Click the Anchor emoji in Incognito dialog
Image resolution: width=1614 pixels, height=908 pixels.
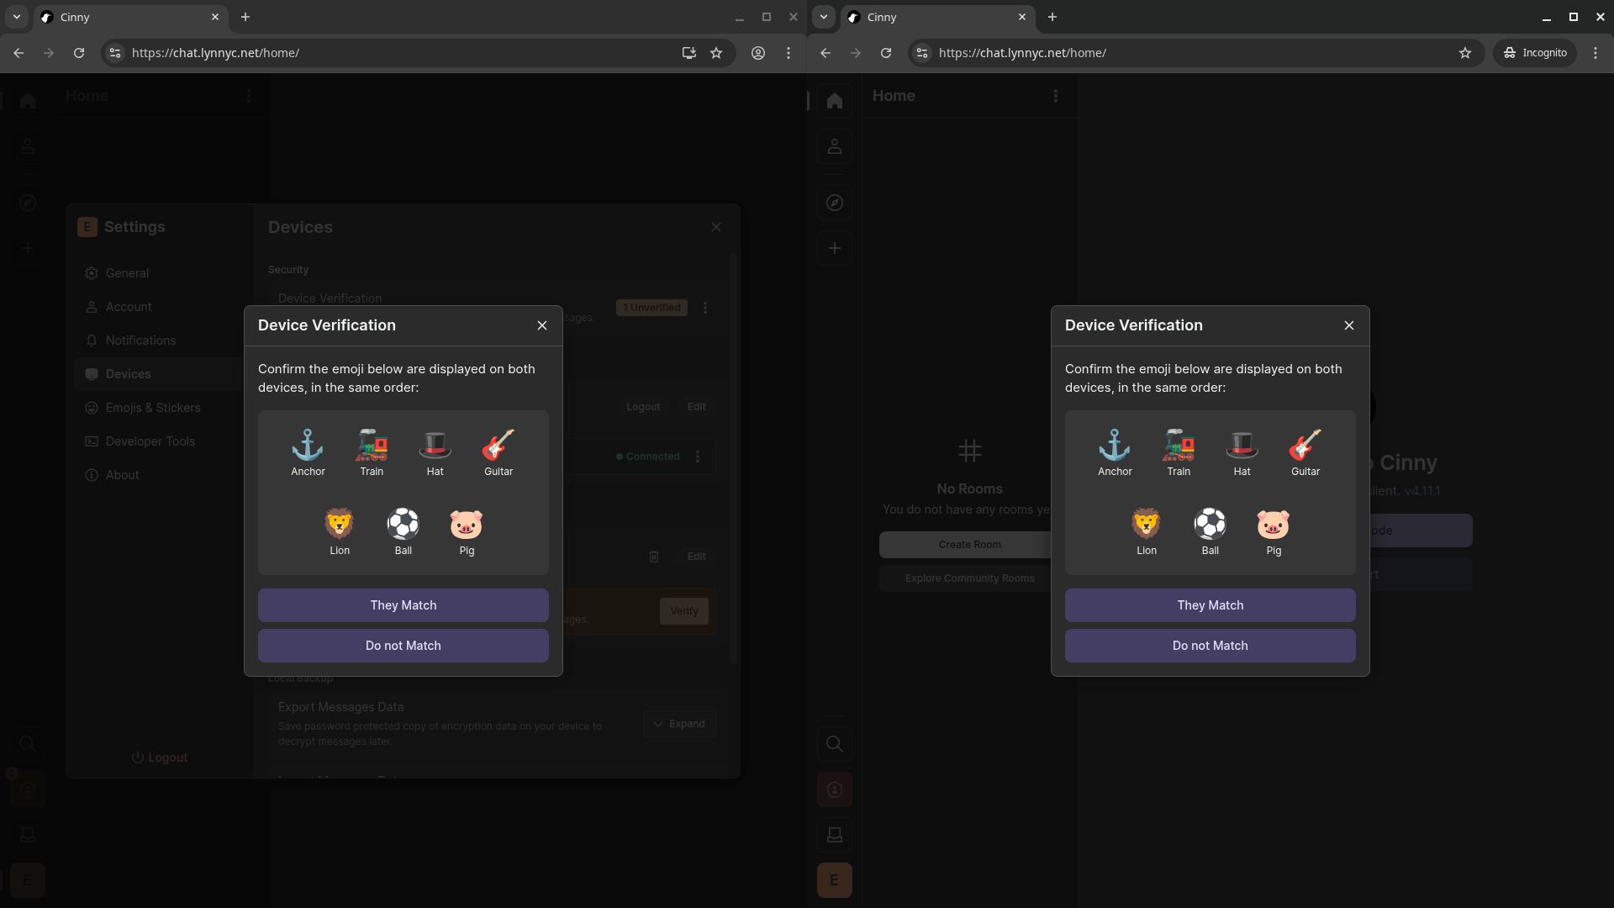click(1115, 446)
